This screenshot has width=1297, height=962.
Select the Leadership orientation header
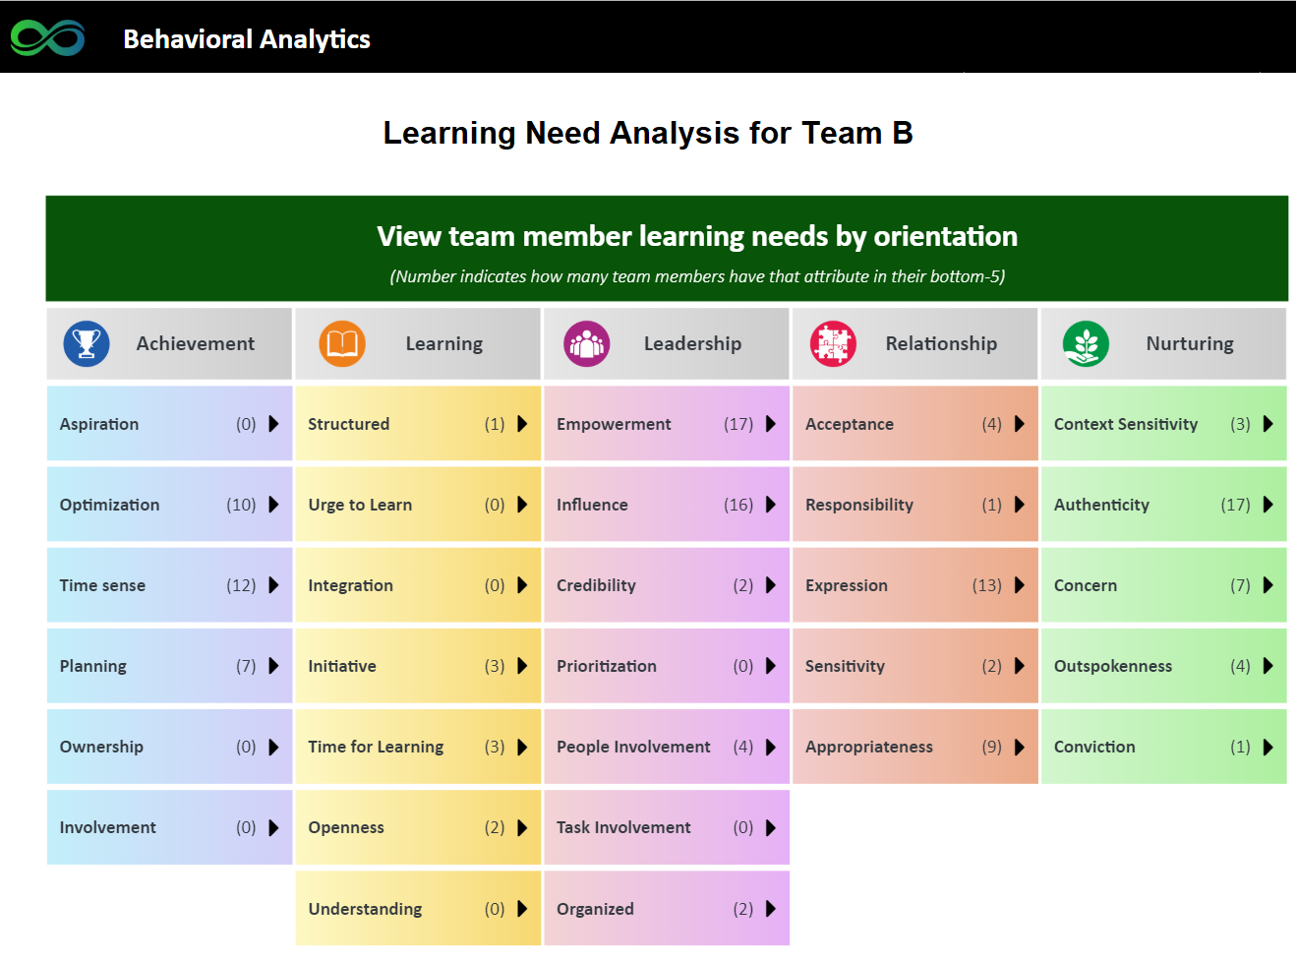tap(667, 343)
